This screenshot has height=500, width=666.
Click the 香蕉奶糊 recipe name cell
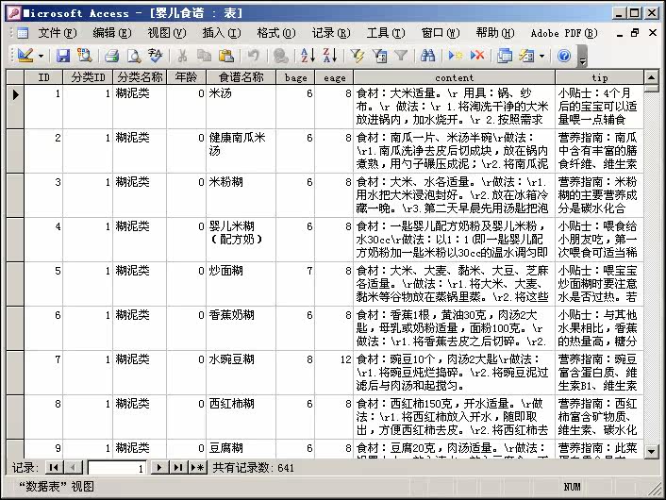tap(241, 328)
